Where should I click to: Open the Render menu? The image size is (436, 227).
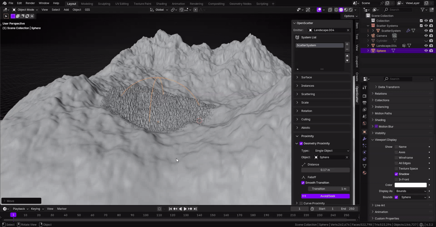(30, 3)
